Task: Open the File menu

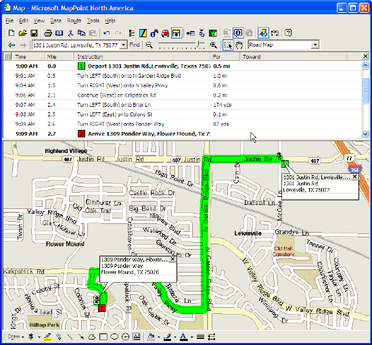Action: pyautogui.click(x=9, y=21)
